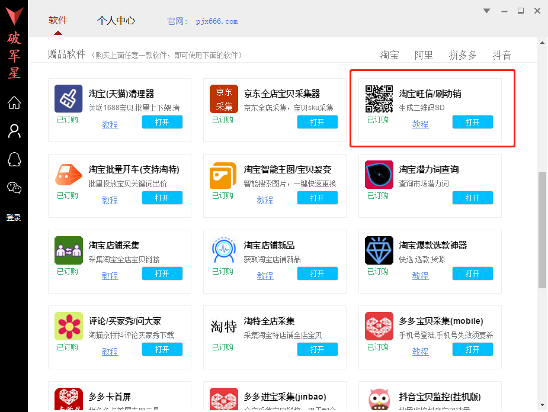This screenshot has height=412, width=548.
Task: Open 淘宝潜力词查询 with 打开 button
Action: coord(473,198)
